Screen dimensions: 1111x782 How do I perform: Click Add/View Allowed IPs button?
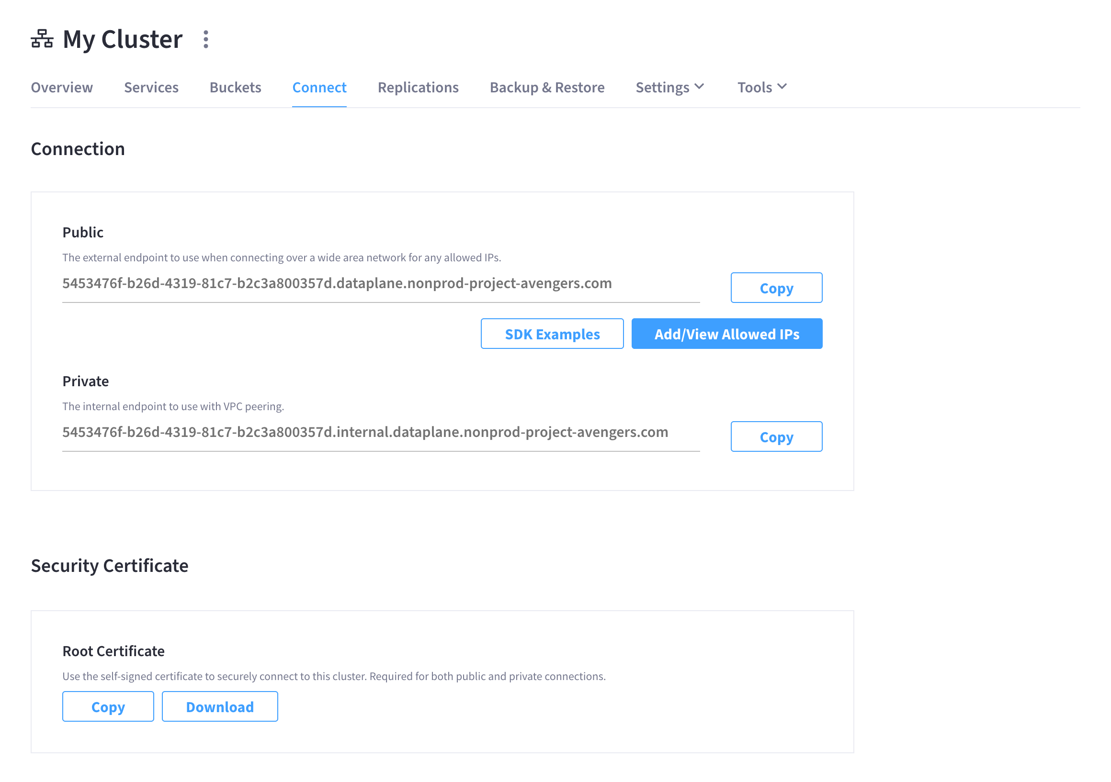(726, 334)
